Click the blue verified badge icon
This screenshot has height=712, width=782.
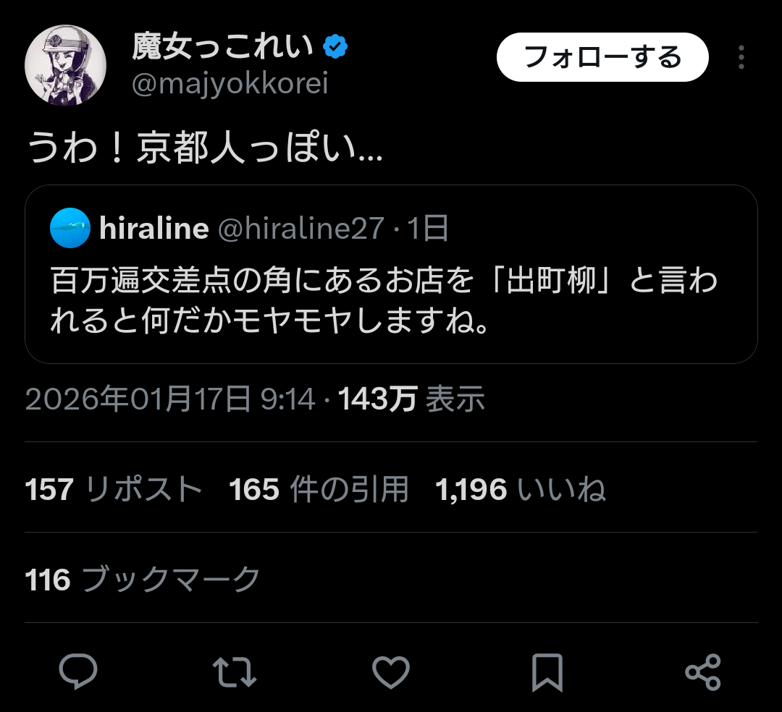pos(335,47)
